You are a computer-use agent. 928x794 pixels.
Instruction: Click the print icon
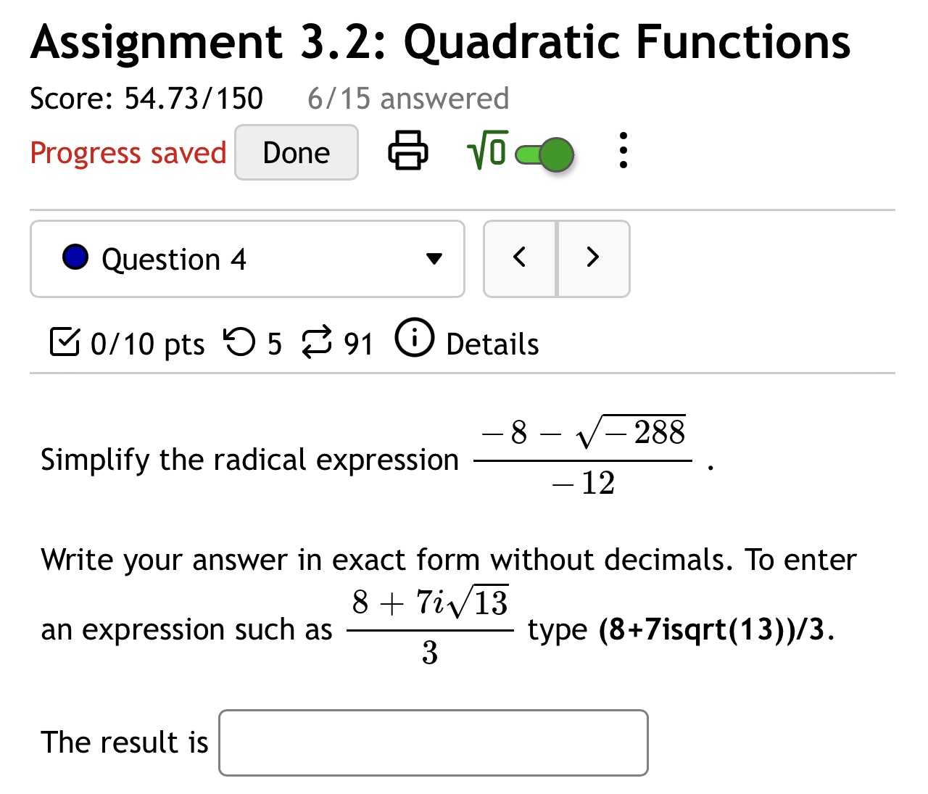(407, 152)
